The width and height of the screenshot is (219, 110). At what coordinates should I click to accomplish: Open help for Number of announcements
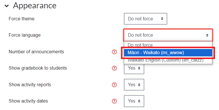tap(114, 52)
